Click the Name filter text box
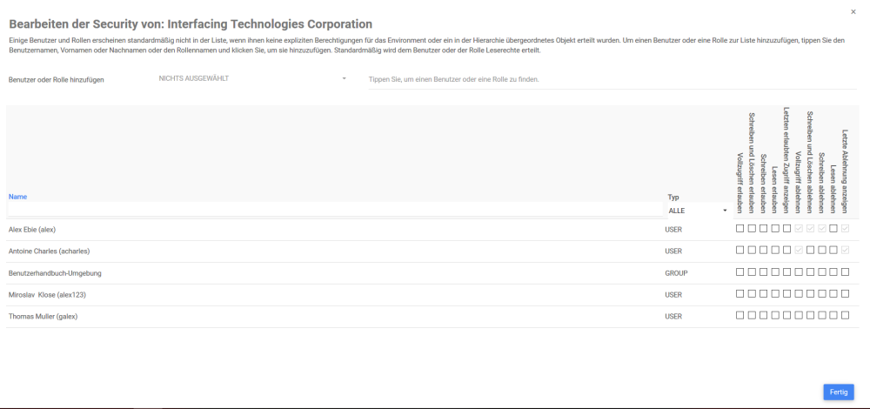The height and width of the screenshot is (409, 870). 335,210
